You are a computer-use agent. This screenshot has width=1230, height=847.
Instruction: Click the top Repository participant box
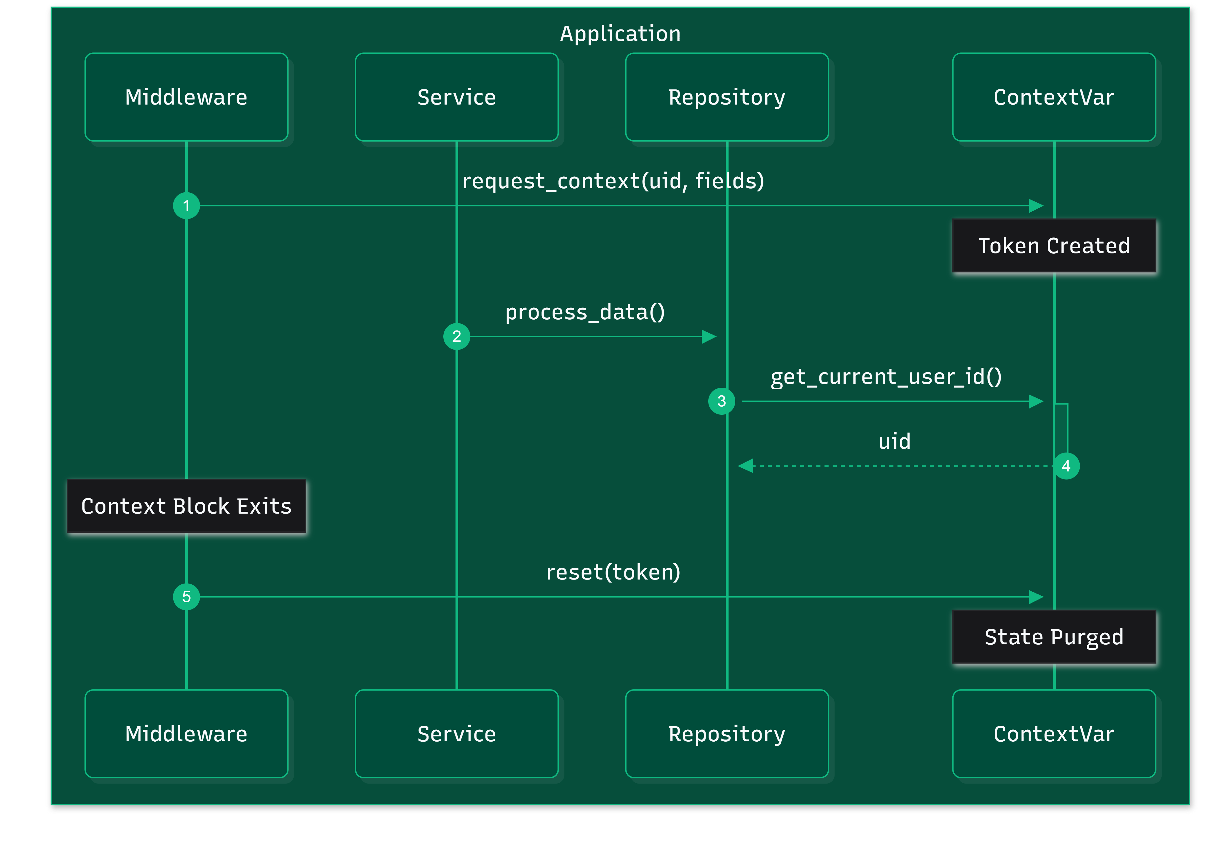[727, 97]
